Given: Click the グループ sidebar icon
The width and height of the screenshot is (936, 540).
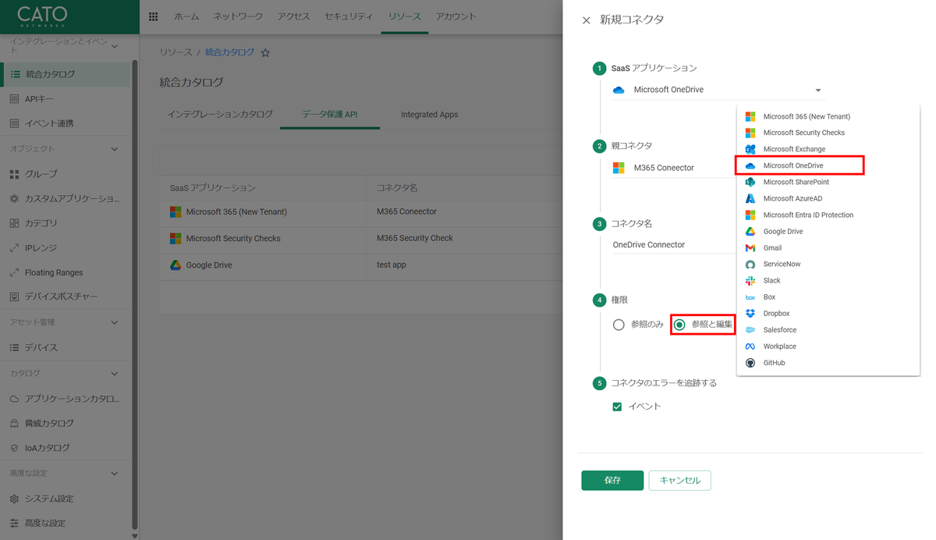Looking at the screenshot, I should [x=14, y=174].
